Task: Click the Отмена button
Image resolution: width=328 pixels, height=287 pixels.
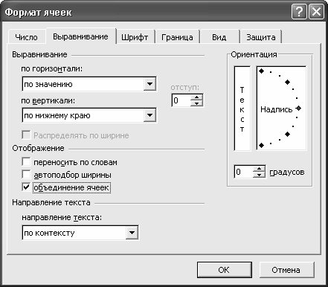Action: [x=286, y=270]
